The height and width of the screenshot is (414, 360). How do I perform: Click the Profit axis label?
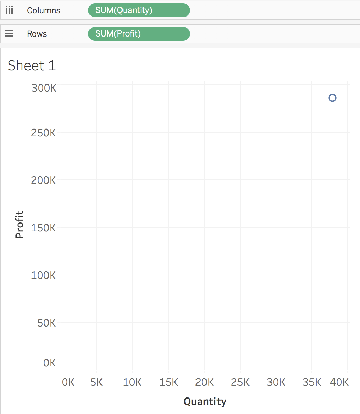(x=19, y=224)
